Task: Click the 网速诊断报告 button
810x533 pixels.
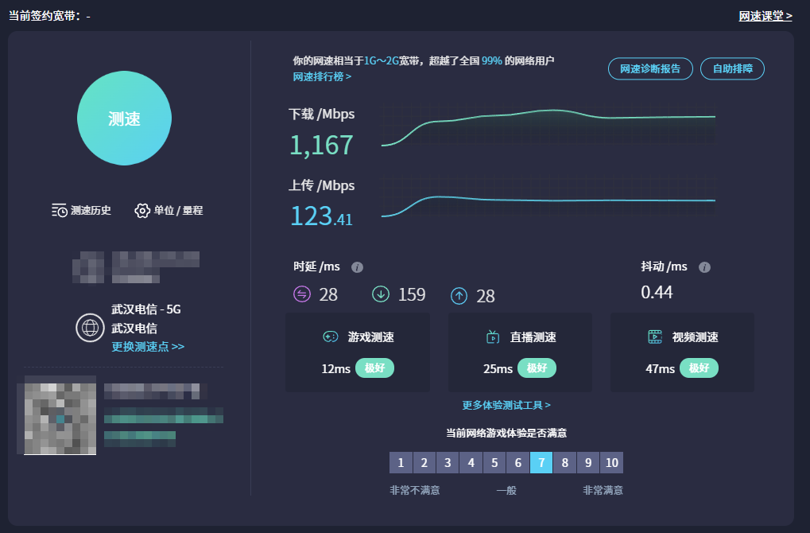Action: pos(650,68)
